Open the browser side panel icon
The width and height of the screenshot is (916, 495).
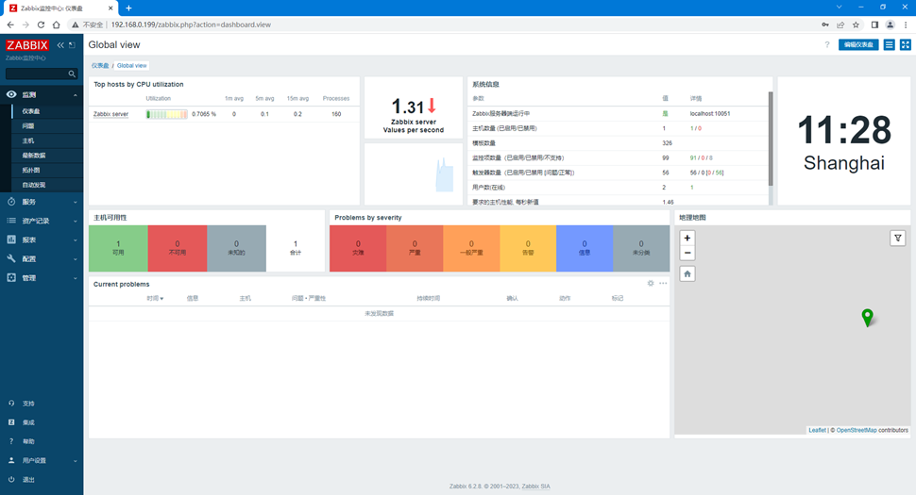pyautogui.click(x=874, y=25)
